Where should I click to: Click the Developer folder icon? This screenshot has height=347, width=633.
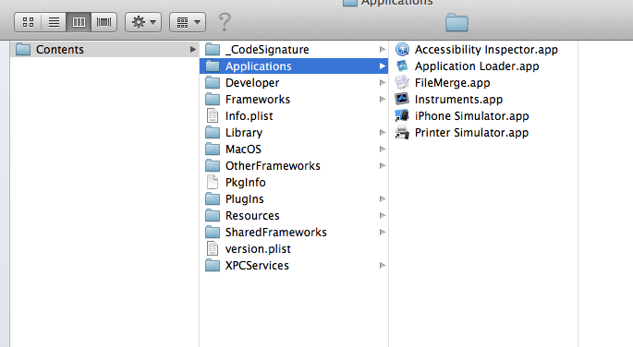pyautogui.click(x=213, y=83)
